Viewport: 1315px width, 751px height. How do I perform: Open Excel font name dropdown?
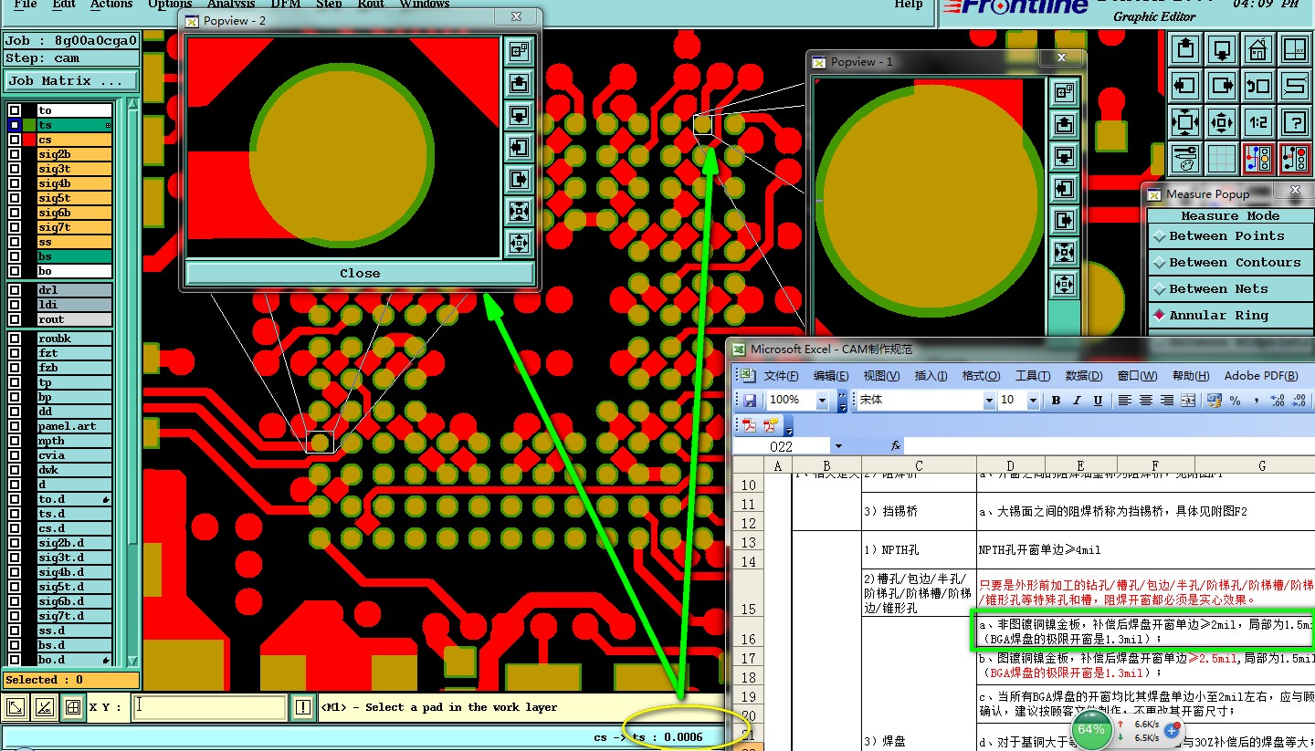988,401
